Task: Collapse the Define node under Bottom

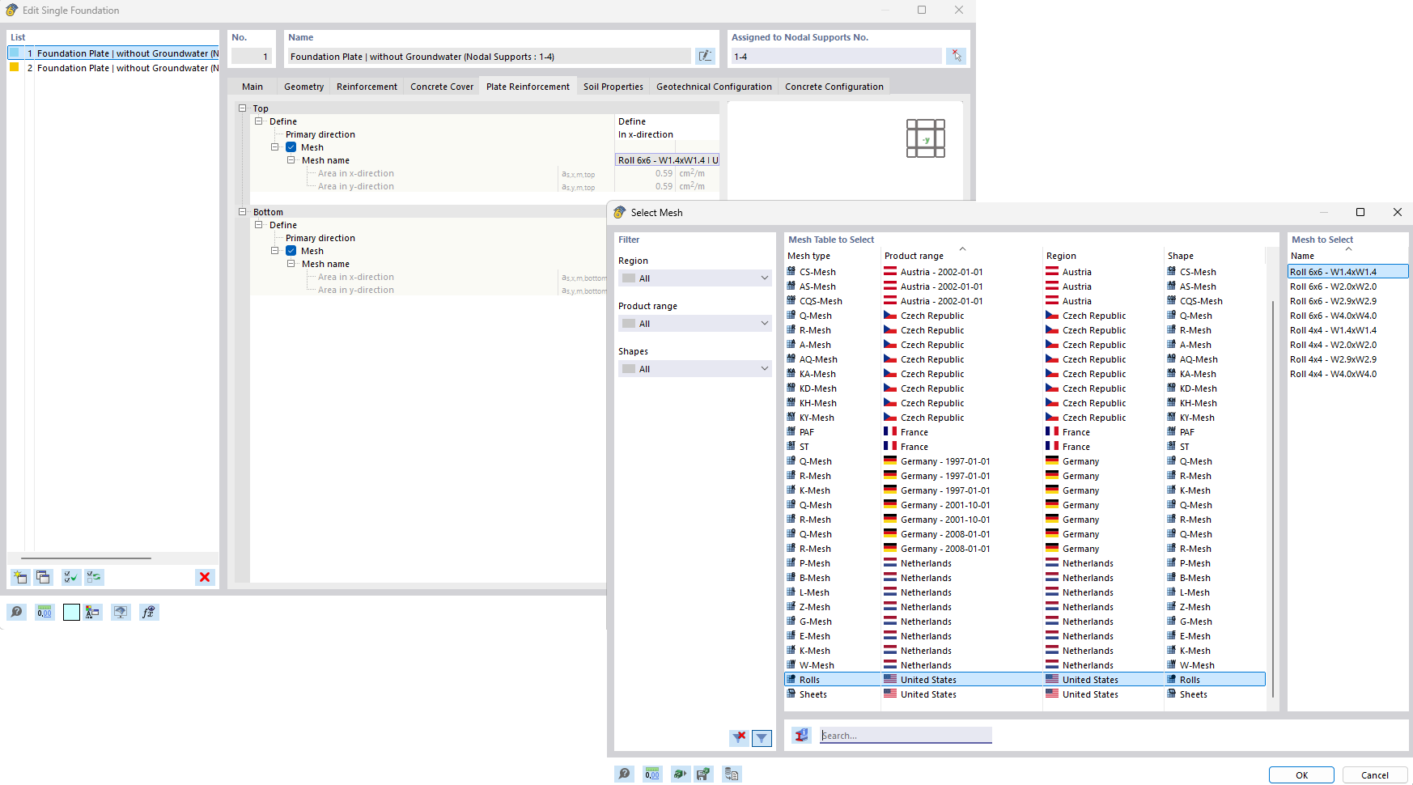Action: [259, 225]
